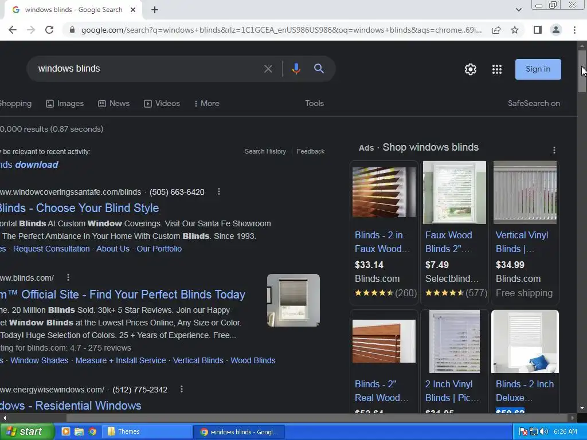Click SafeSearch on setting
This screenshot has width=587, height=440.
(534, 104)
